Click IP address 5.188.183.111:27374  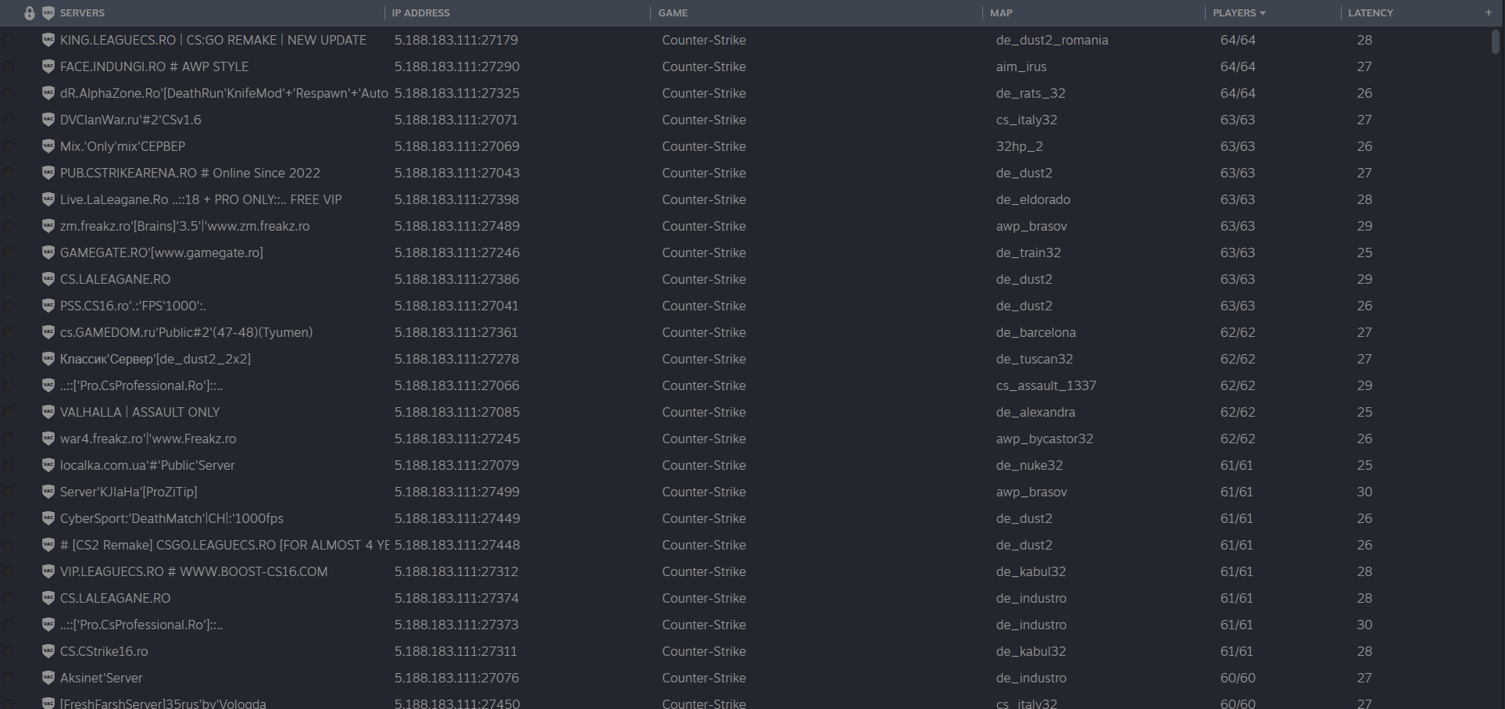point(456,598)
